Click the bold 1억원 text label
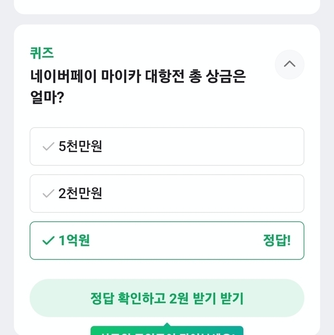The height and width of the screenshot is (335, 334). 74,241
